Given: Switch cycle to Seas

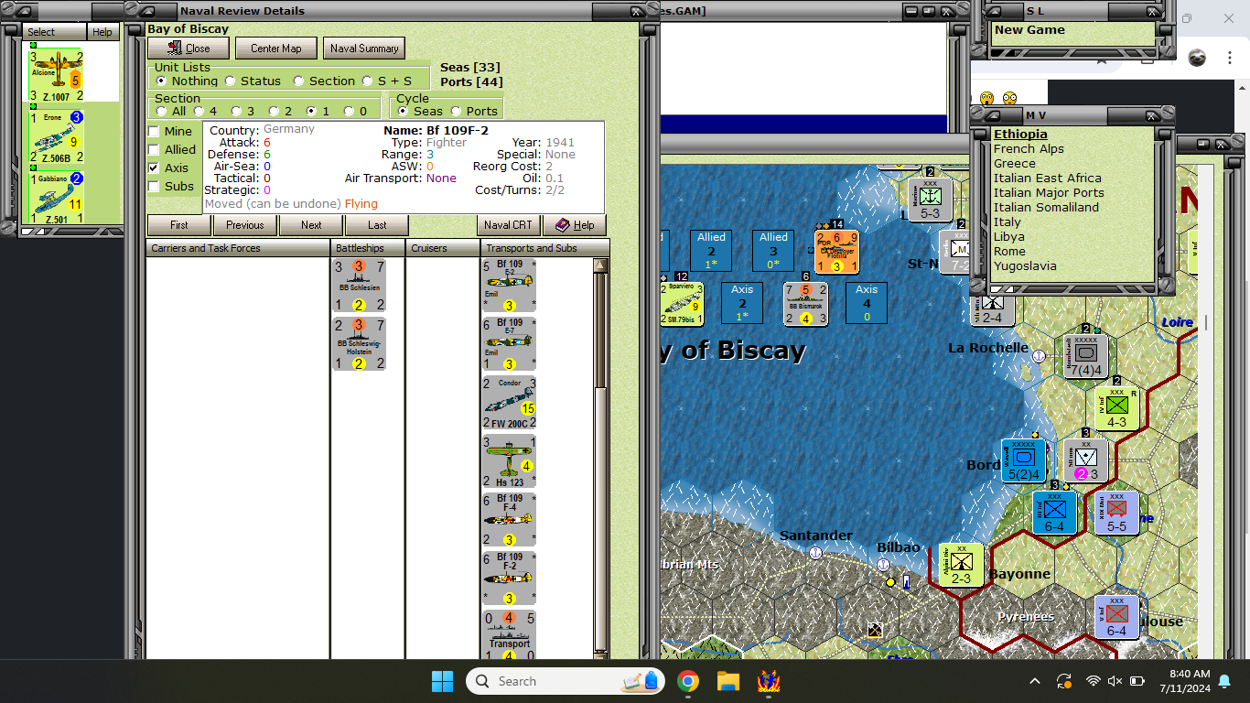Looking at the screenshot, I should [404, 111].
